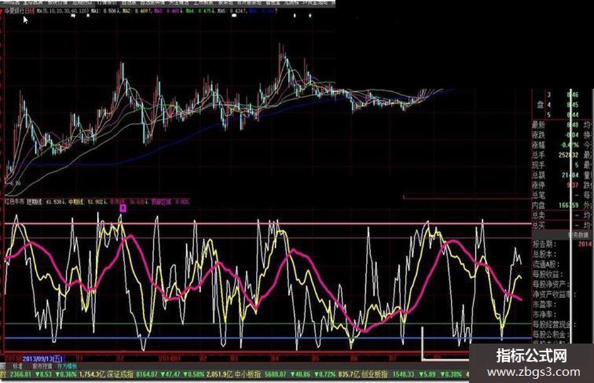
Task: Select the 日线 period label in the chart header
Action: pos(30,11)
